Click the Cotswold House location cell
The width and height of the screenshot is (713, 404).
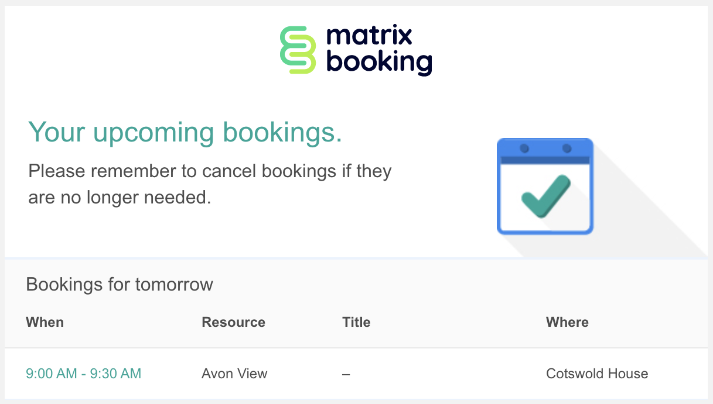coord(597,374)
